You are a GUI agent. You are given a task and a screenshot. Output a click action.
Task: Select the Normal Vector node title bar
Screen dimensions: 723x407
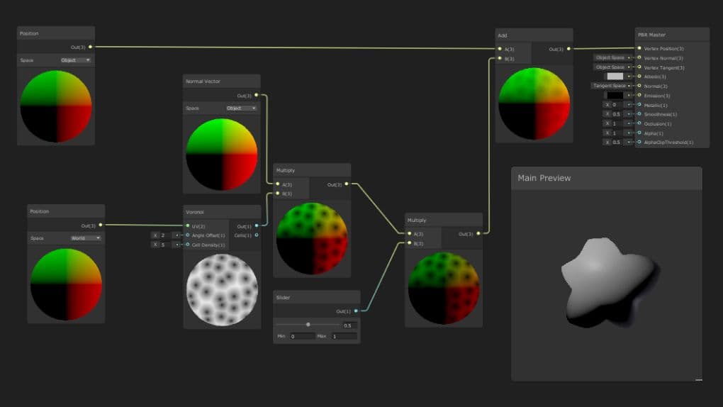[x=221, y=82]
